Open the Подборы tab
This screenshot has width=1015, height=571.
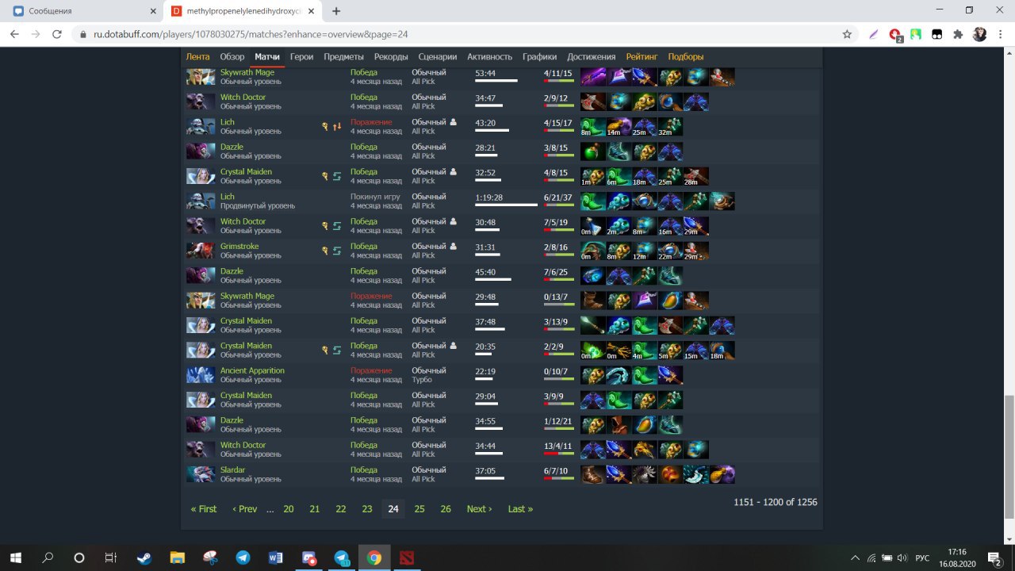[685, 57]
